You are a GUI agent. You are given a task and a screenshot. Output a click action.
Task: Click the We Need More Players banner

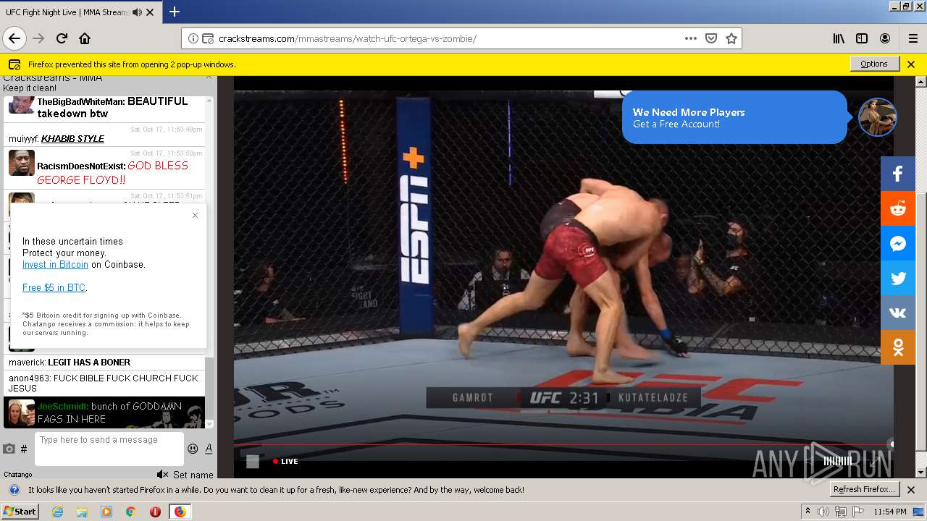click(734, 117)
